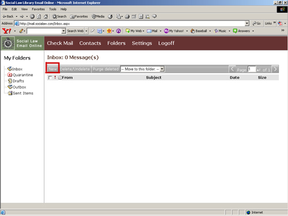
Task: Toggle the select-all messages checkbox
Action: [50, 78]
